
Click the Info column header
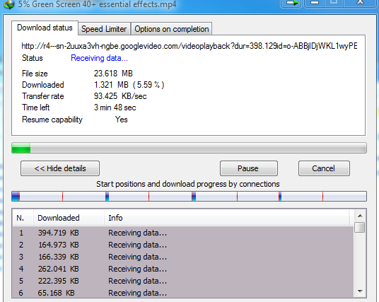tap(227, 218)
